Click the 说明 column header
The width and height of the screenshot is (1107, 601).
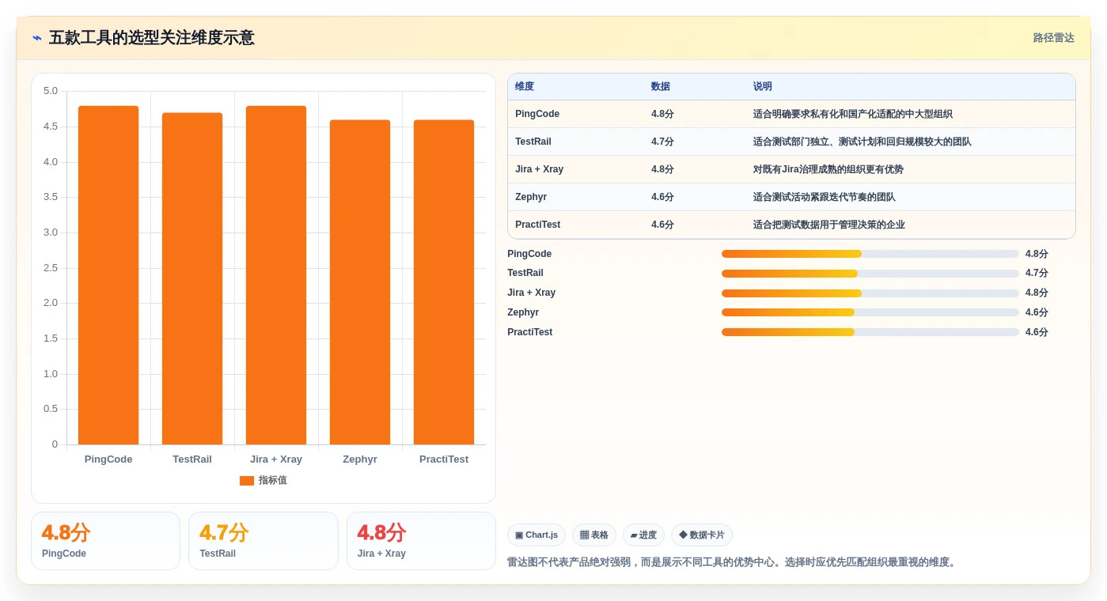point(763,87)
